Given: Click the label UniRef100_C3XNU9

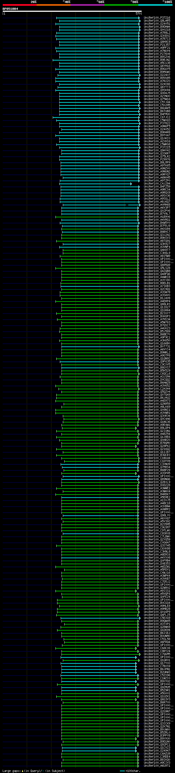Looking at the screenshot, I should click(x=157, y=464).
